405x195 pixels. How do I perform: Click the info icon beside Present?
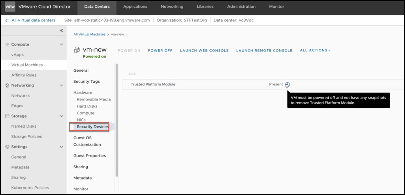click(287, 84)
